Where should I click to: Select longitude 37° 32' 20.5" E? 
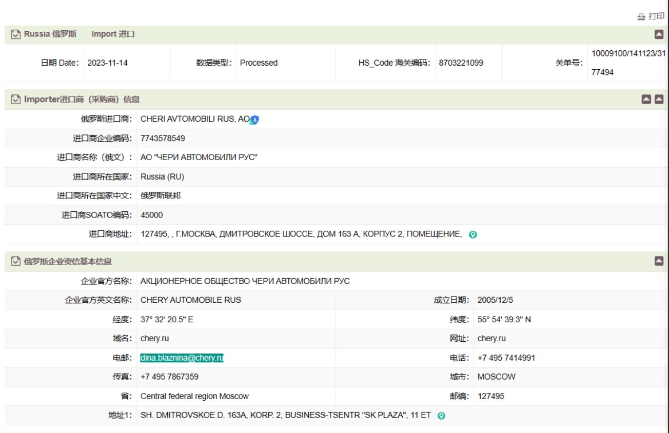[x=167, y=320]
